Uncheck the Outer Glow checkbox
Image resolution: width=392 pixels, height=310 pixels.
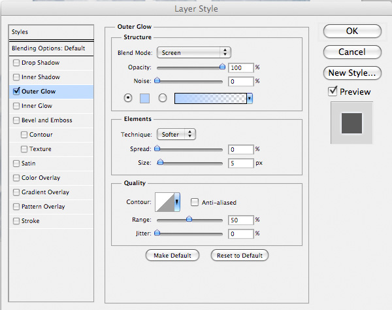16,91
